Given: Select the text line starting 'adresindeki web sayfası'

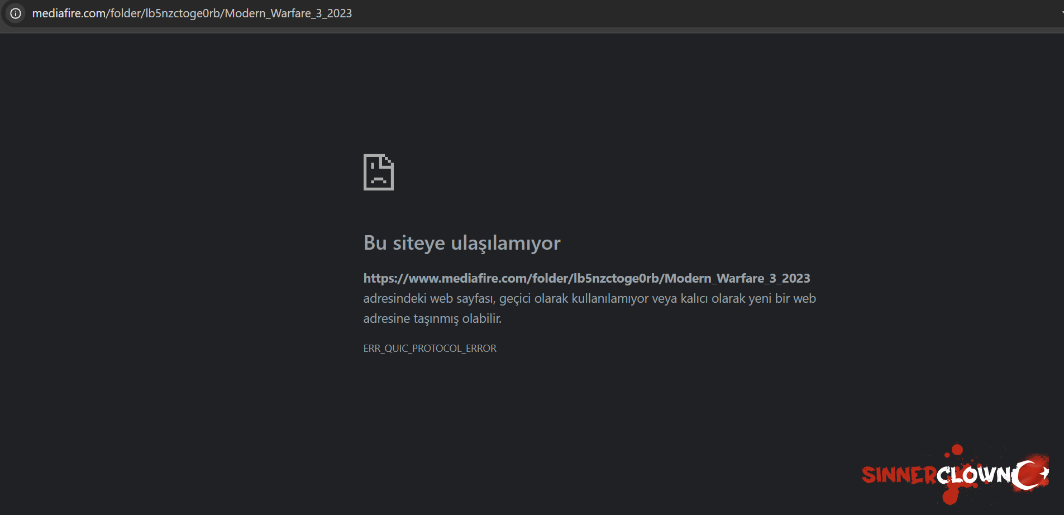Looking at the screenshot, I should (589, 299).
